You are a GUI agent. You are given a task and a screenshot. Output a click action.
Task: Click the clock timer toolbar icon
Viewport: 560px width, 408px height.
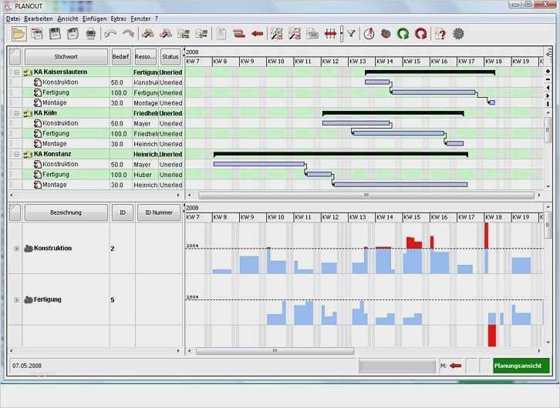[x=369, y=34]
